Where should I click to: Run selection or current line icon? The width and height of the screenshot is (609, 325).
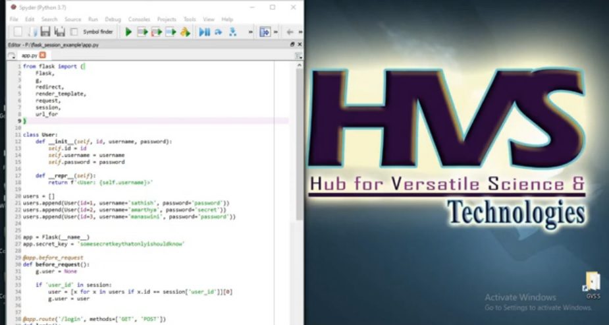click(x=171, y=32)
